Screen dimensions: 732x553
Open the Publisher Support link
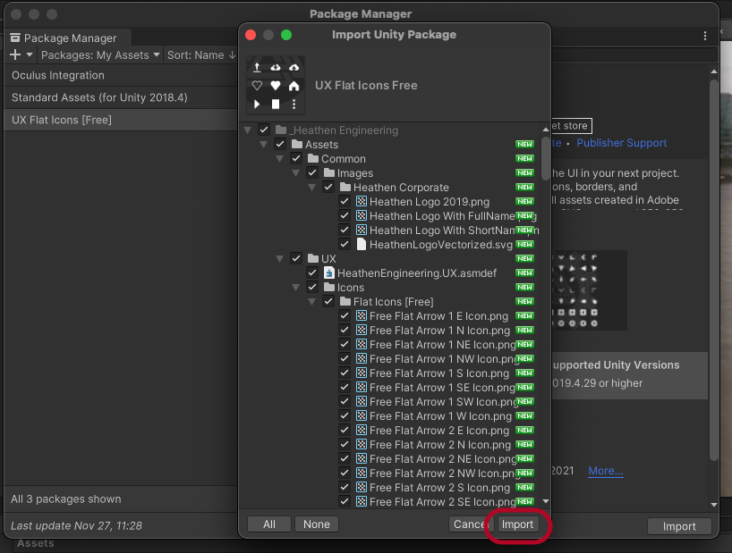pos(621,143)
